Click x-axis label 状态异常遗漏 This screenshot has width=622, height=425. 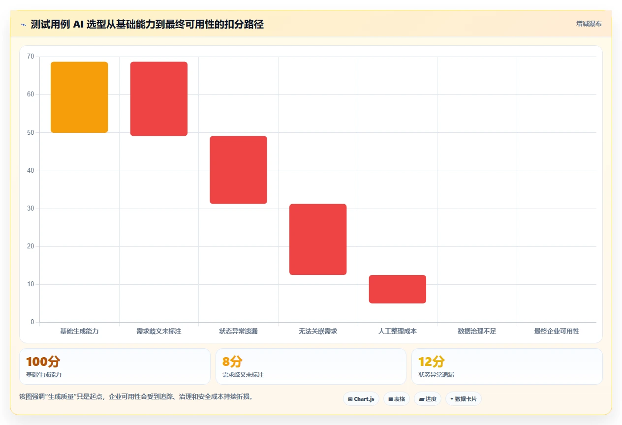(239, 331)
